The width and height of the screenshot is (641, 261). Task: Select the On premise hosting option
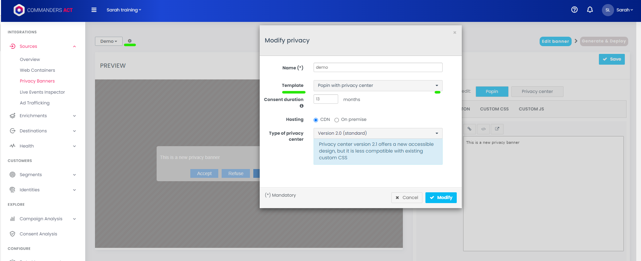pos(336,120)
